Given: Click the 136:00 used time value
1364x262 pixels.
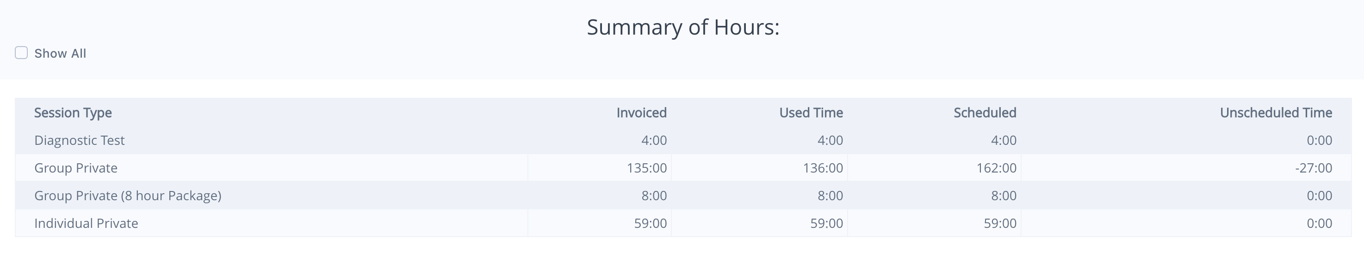Looking at the screenshot, I should point(822,168).
